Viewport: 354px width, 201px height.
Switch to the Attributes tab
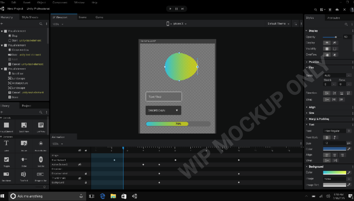click(334, 17)
